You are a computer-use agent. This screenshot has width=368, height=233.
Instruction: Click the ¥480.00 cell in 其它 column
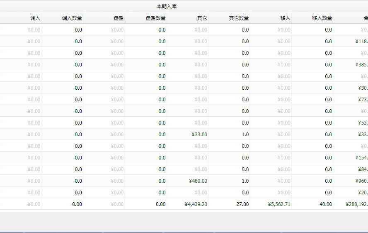198,181
